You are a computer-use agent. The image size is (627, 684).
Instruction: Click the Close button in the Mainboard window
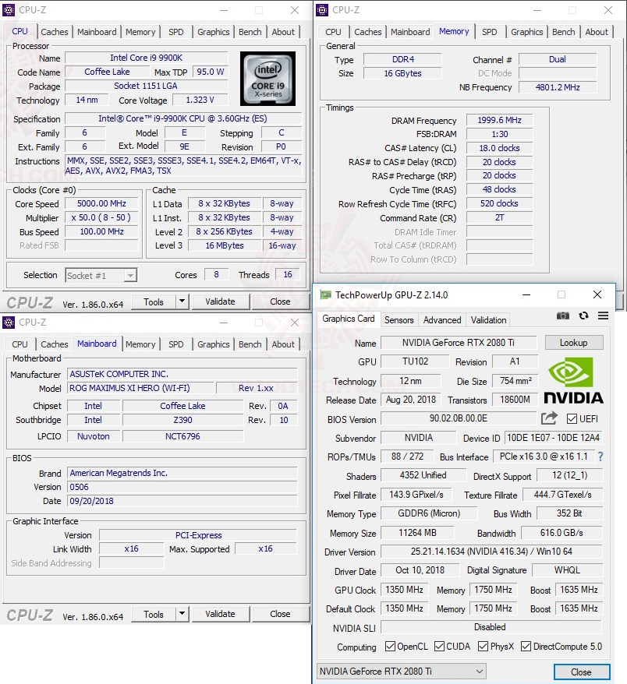click(x=280, y=614)
